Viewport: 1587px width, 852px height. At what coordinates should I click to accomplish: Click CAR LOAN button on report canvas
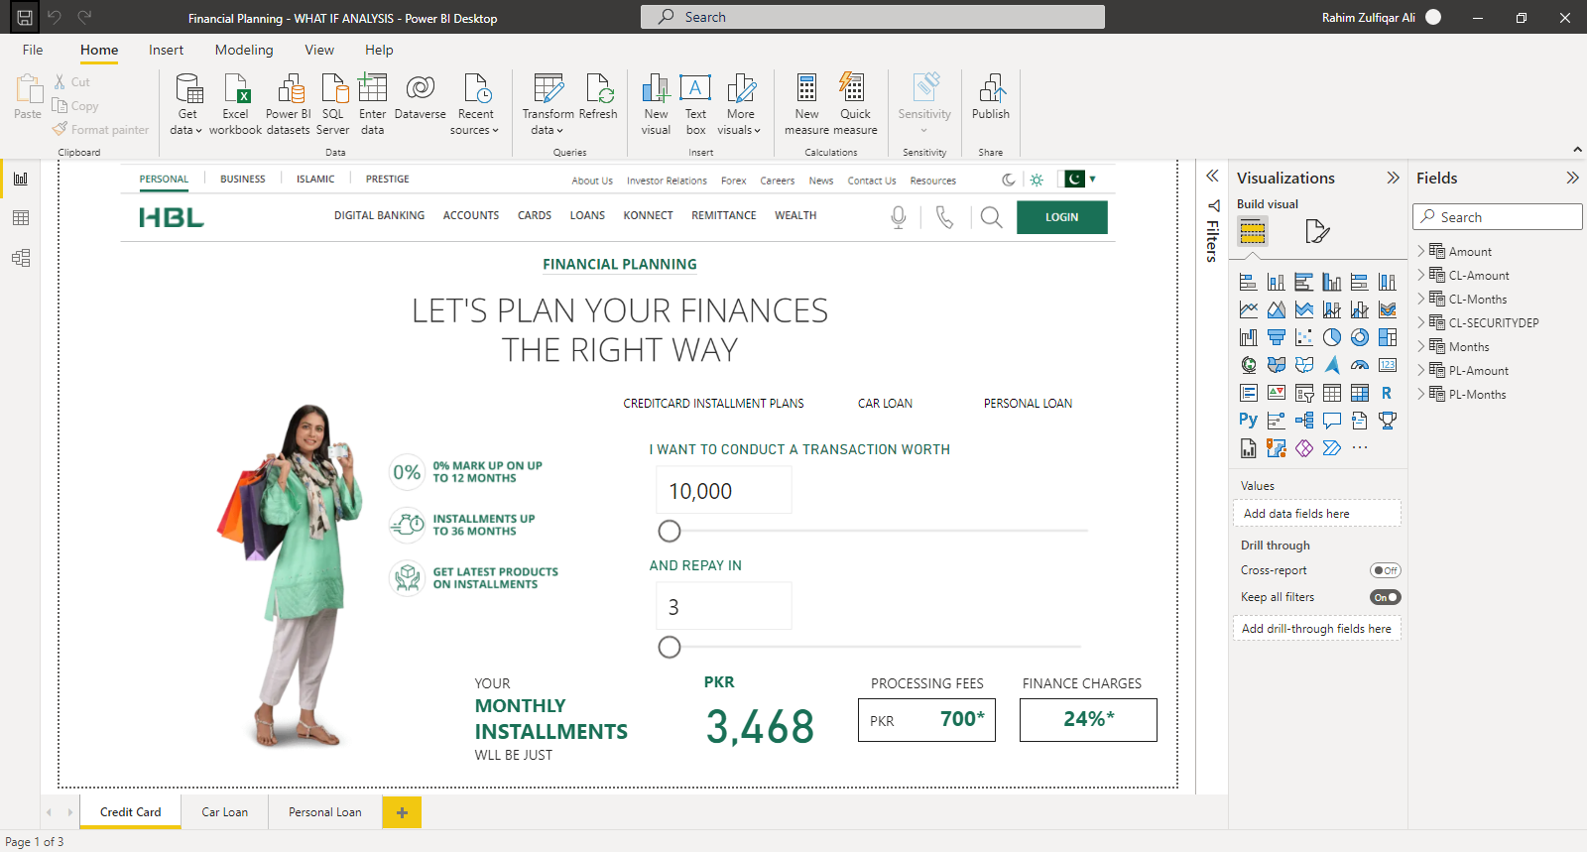885,404
